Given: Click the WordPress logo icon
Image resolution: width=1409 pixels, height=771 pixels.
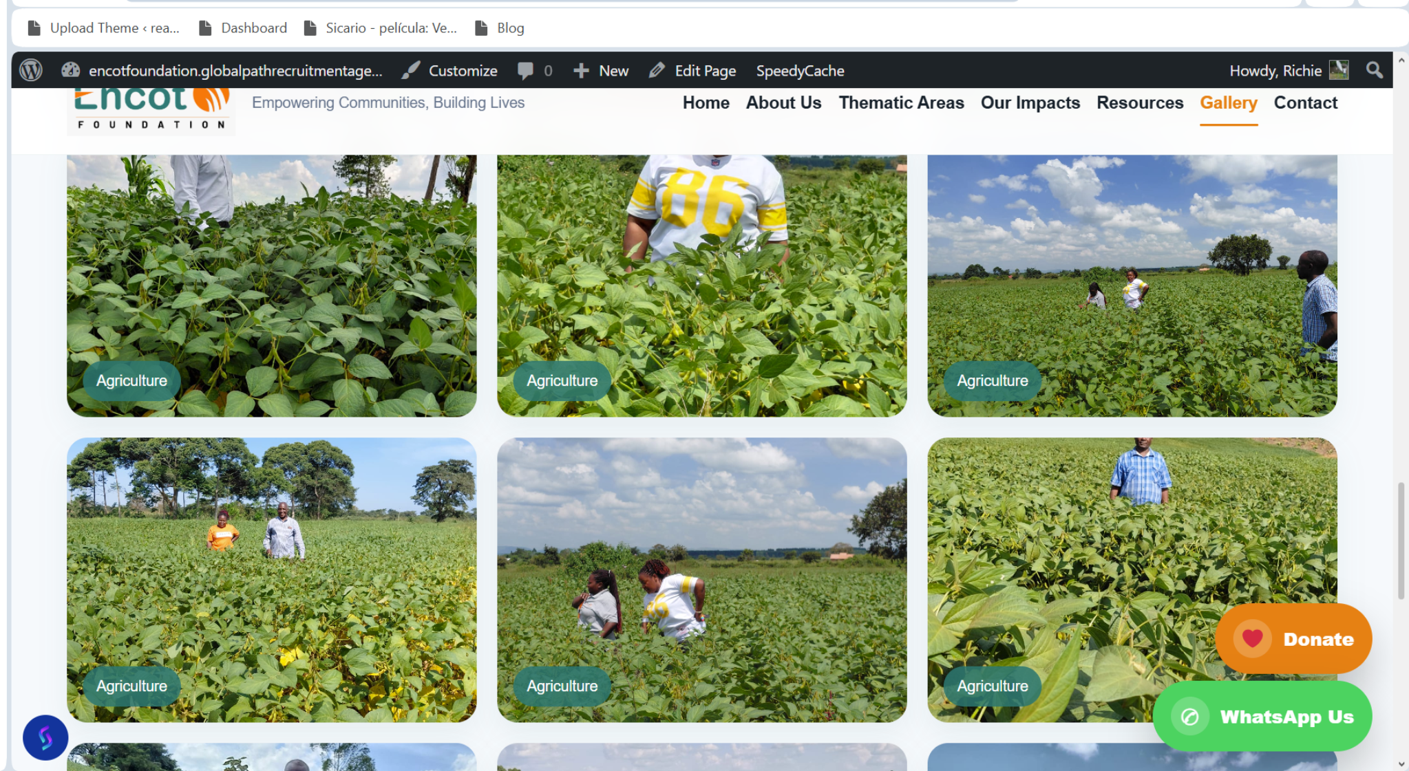Looking at the screenshot, I should [x=31, y=70].
